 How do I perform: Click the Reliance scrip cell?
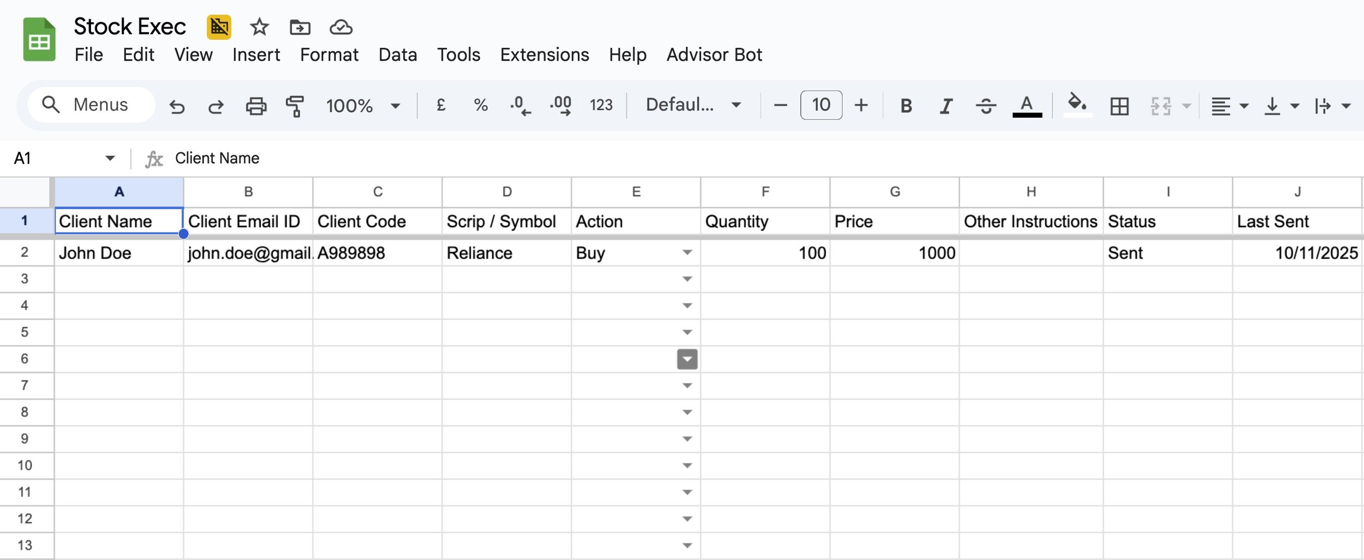tap(507, 253)
